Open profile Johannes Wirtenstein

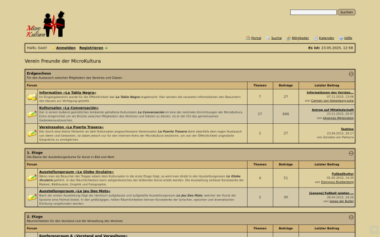coord(338,118)
